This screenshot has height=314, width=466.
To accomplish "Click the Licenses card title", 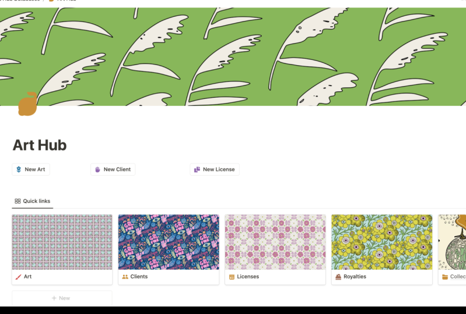I will click(x=248, y=277).
